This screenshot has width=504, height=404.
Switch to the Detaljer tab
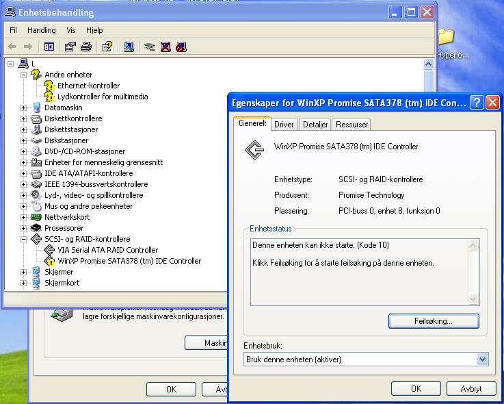(x=315, y=124)
